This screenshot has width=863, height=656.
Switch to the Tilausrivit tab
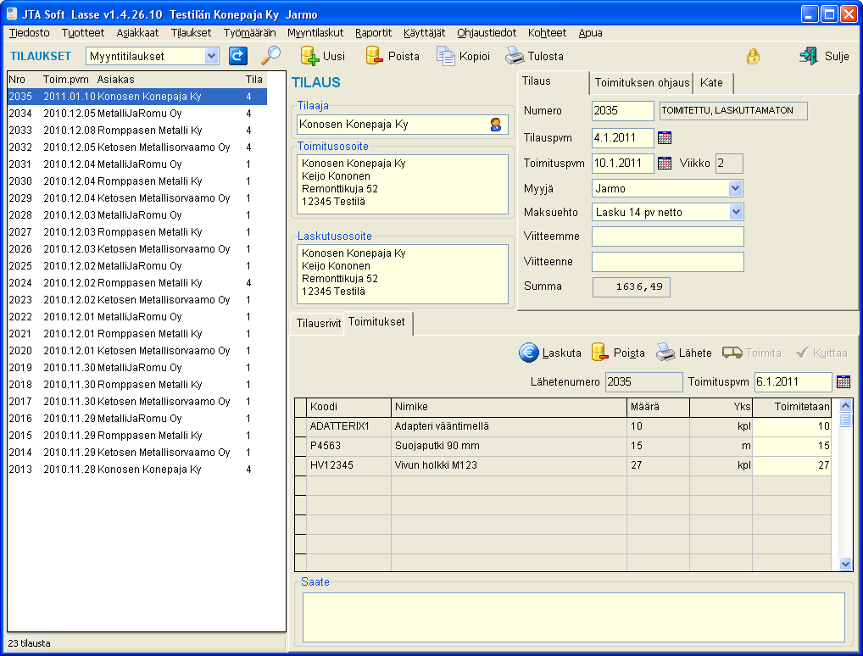pyautogui.click(x=317, y=325)
